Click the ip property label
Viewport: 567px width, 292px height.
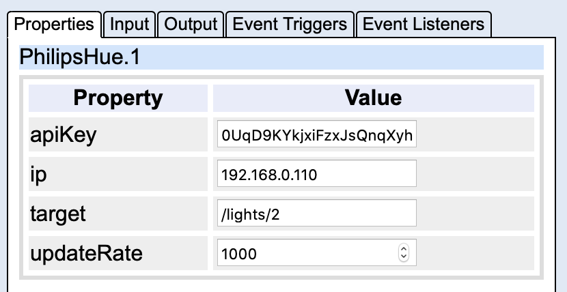[38, 175]
